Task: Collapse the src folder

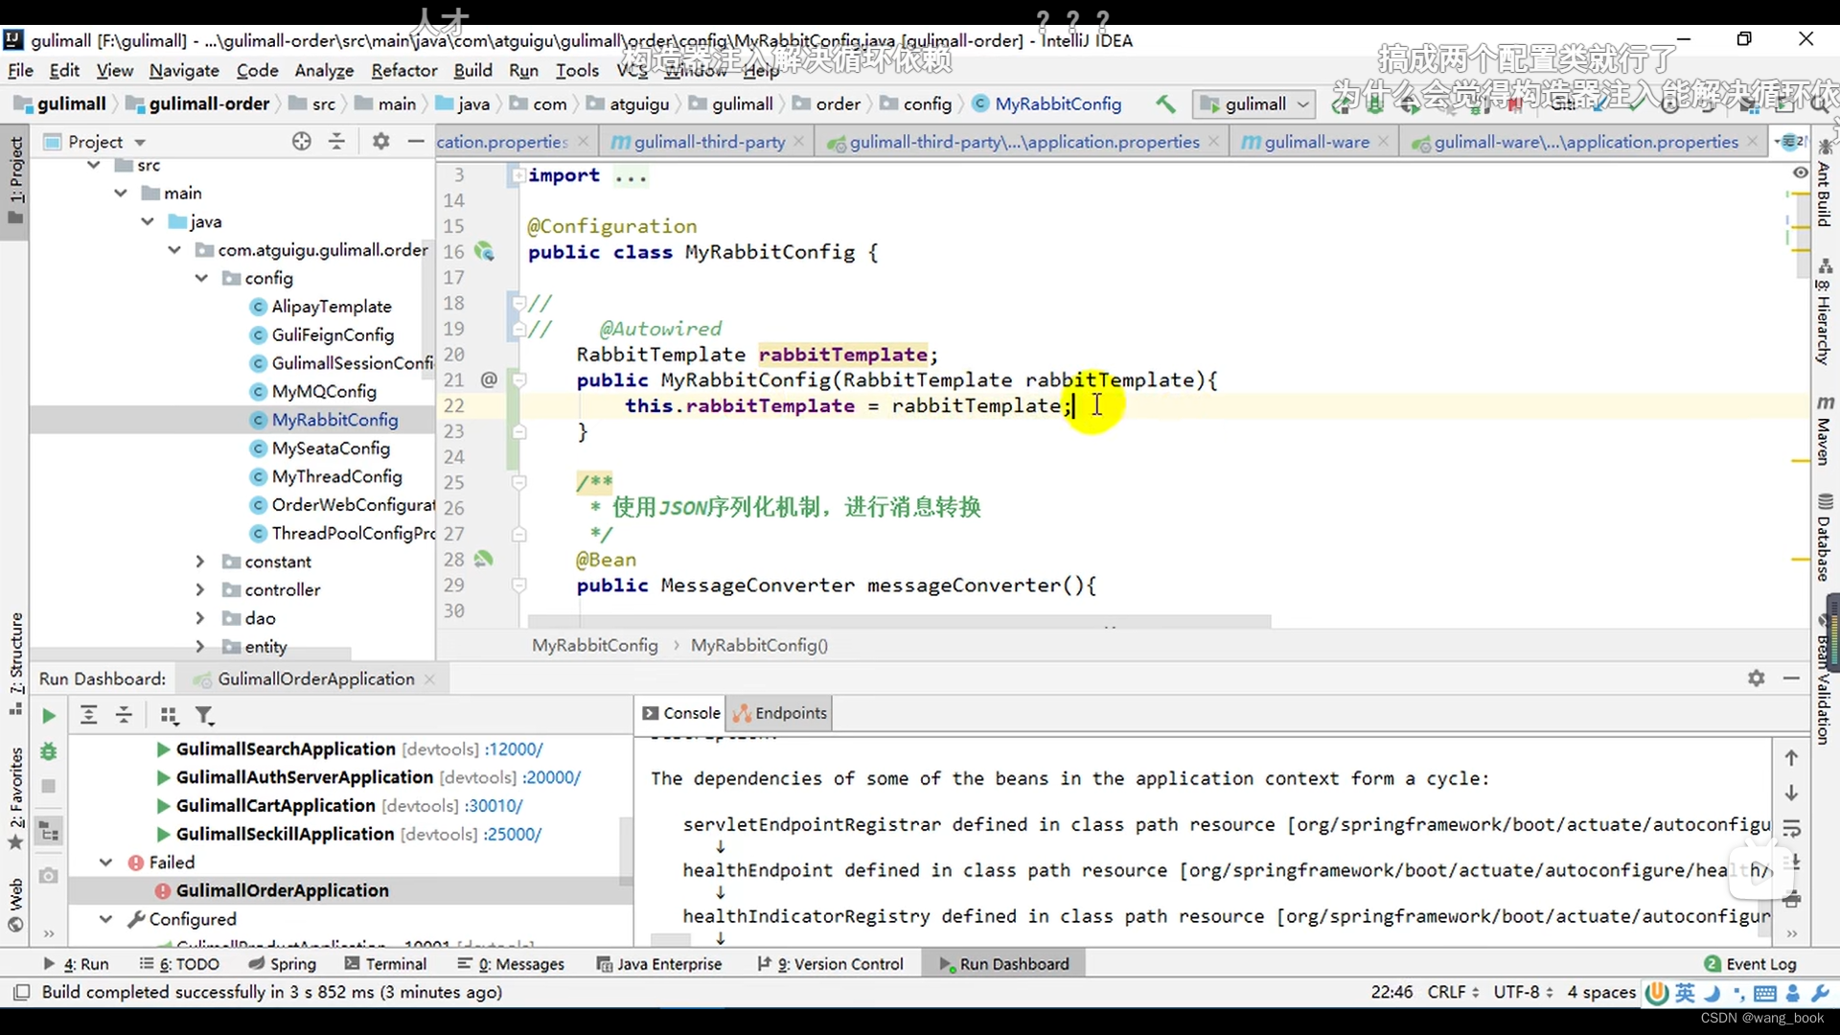Action: point(93,165)
